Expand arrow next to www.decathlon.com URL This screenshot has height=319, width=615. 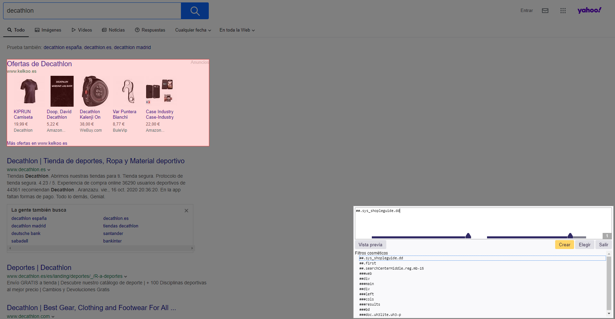[x=53, y=317]
